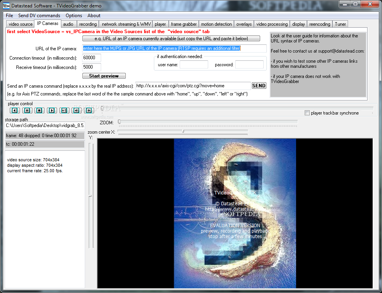Click the example IP camera URL button
This screenshot has width=382, height=293.
tap(171, 39)
